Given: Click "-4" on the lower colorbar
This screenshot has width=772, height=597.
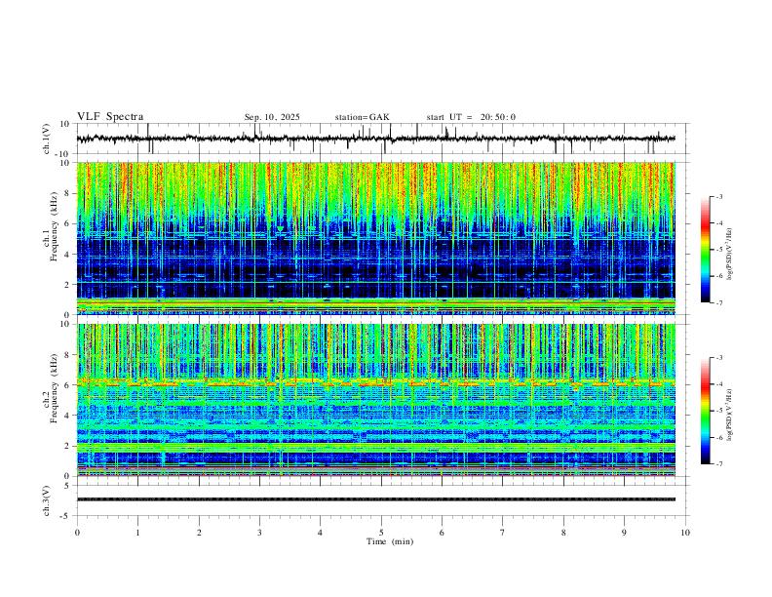Looking at the screenshot, I should tap(719, 384).
